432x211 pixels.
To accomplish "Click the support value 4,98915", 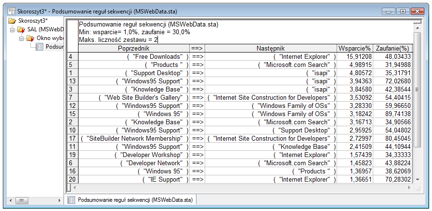I will pos(354,65).
